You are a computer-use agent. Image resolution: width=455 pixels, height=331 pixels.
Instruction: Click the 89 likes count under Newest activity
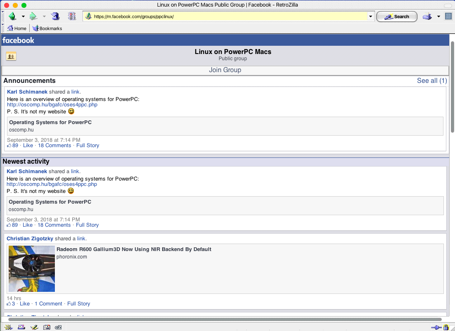pos(12,225)
